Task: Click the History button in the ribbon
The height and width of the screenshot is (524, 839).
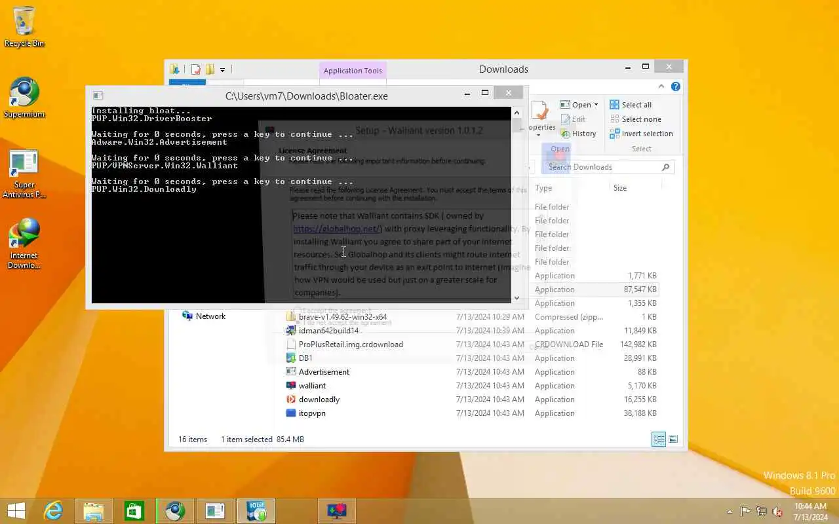Action: click(x=577, y=134)
